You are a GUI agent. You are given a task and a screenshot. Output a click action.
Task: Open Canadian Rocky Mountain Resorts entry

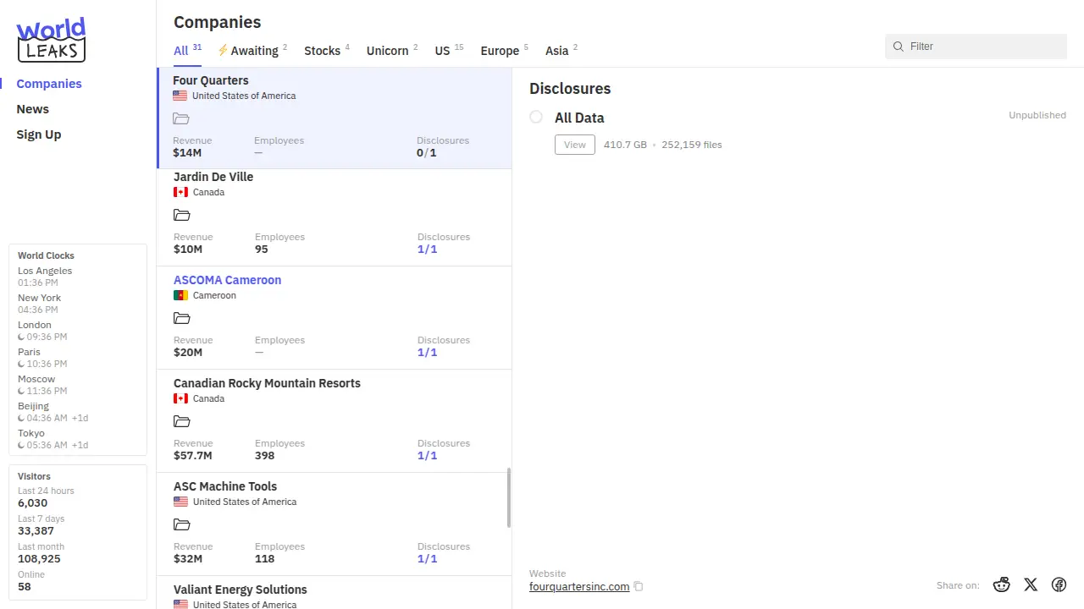(267, 383)
